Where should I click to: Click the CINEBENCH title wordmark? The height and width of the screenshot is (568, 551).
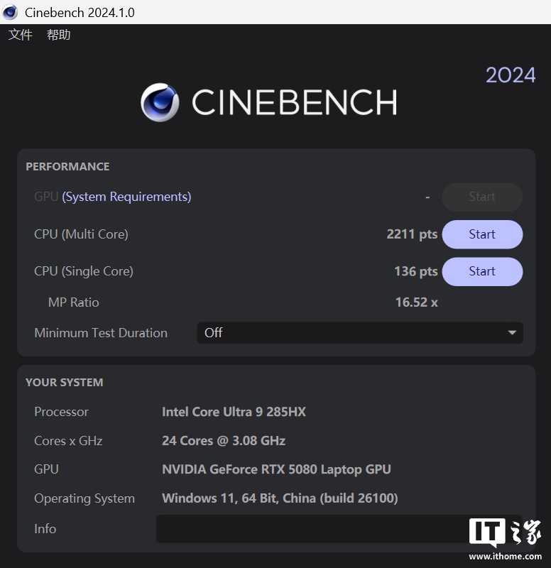[x=294, y=102]
